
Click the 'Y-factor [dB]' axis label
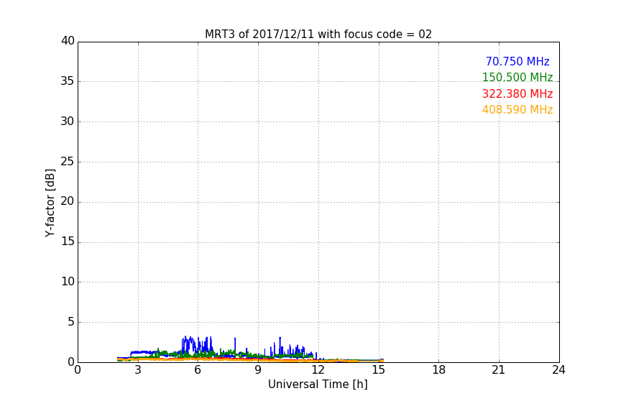tap(50, 203)
